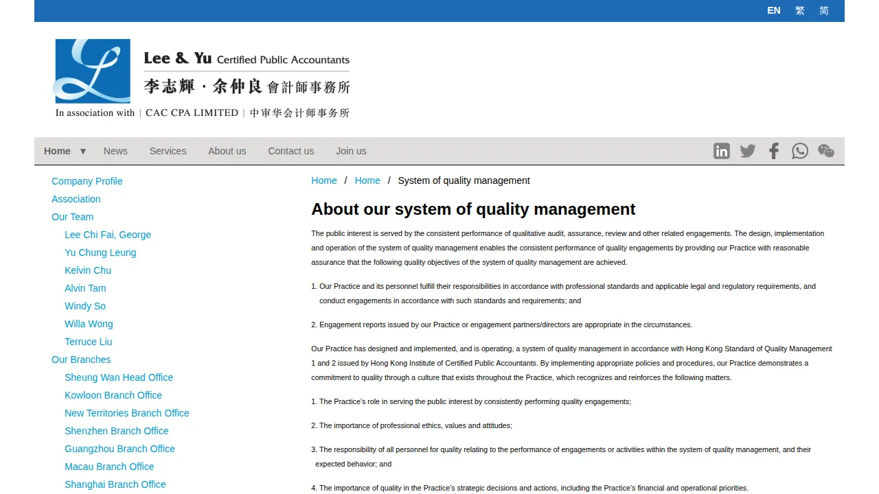The width and height of the screenshot is (879, 494).
Task: Click the 'System of quality management' breadcrumb text
Action: point(464,180)
